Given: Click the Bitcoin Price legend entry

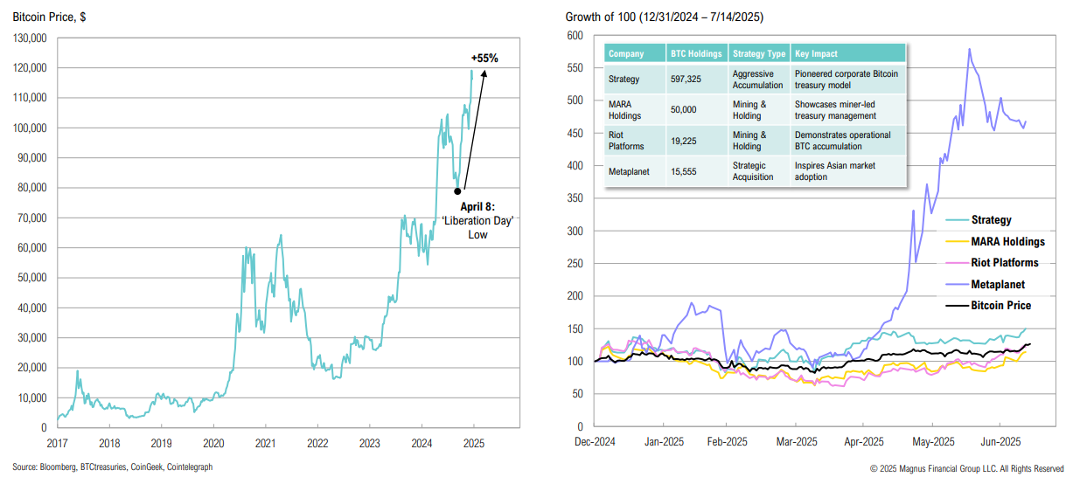Looking at the screenshot, I should pyautogui.click(x=1000, y=306).
